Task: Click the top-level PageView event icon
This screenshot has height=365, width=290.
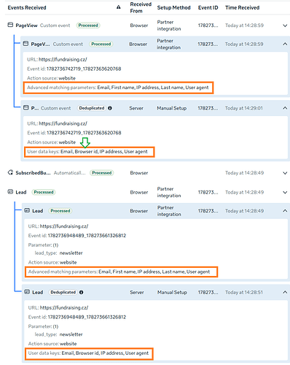Action: click(x=10, y=25)
